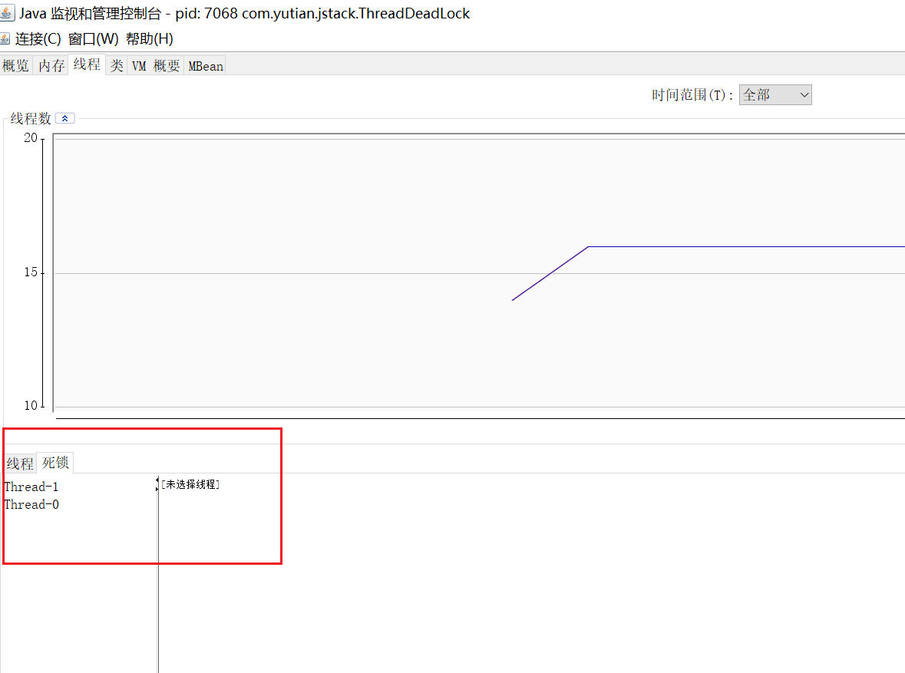This screenshot has height=673, width=905.
Task: Switch to the MBean tab
Action: tap(205, 66)
